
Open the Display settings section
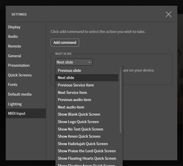26,27
